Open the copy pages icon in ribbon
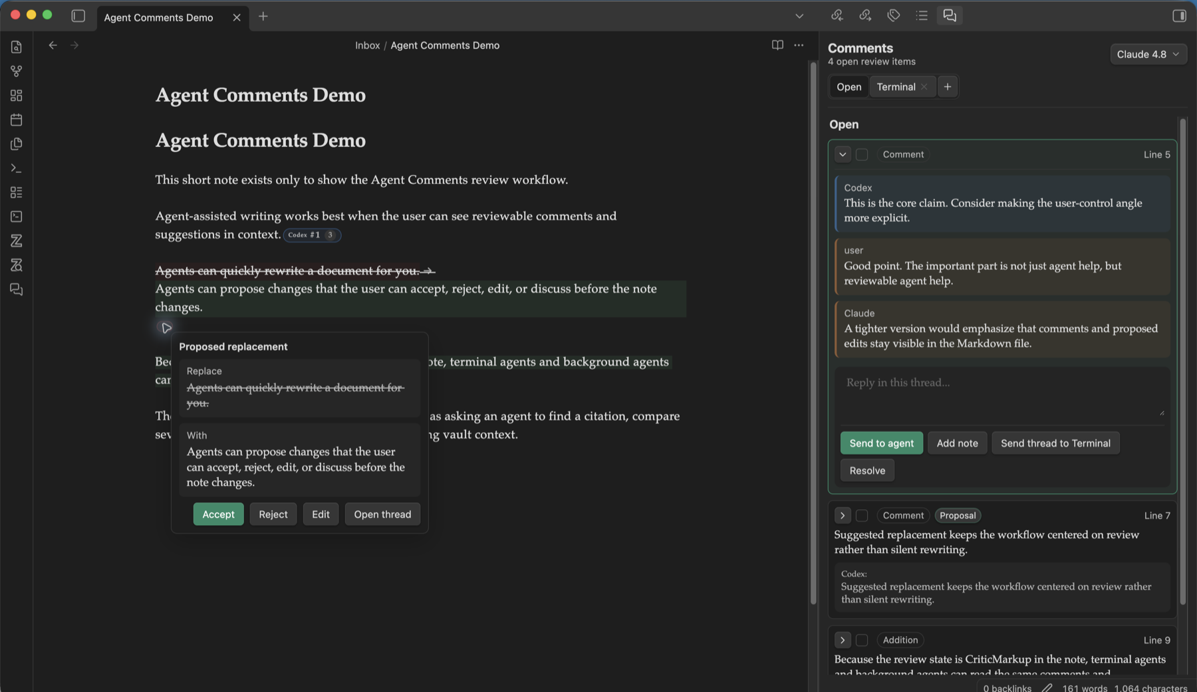Viewport: 1197px width, 692px height. pos(16,144)
